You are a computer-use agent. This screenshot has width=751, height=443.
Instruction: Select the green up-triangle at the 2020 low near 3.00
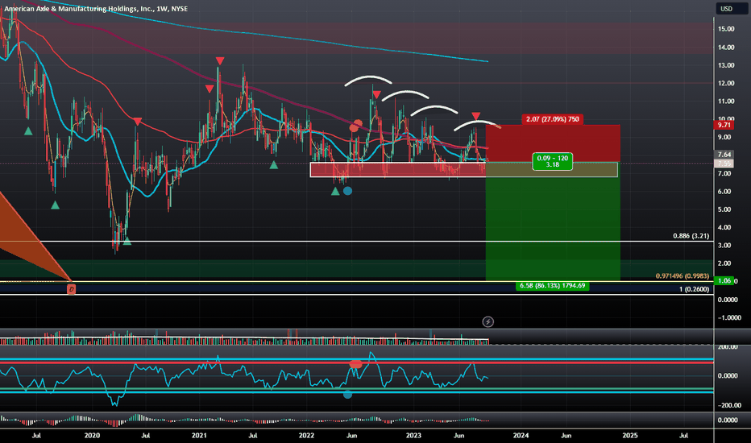tap(127, 241)
